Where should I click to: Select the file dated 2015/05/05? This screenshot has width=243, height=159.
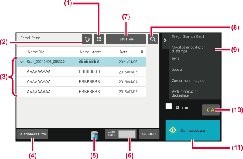[x=81, y=72]
